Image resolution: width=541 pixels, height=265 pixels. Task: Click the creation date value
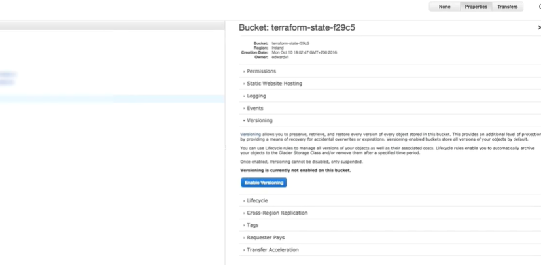click(x=304, y=52)
